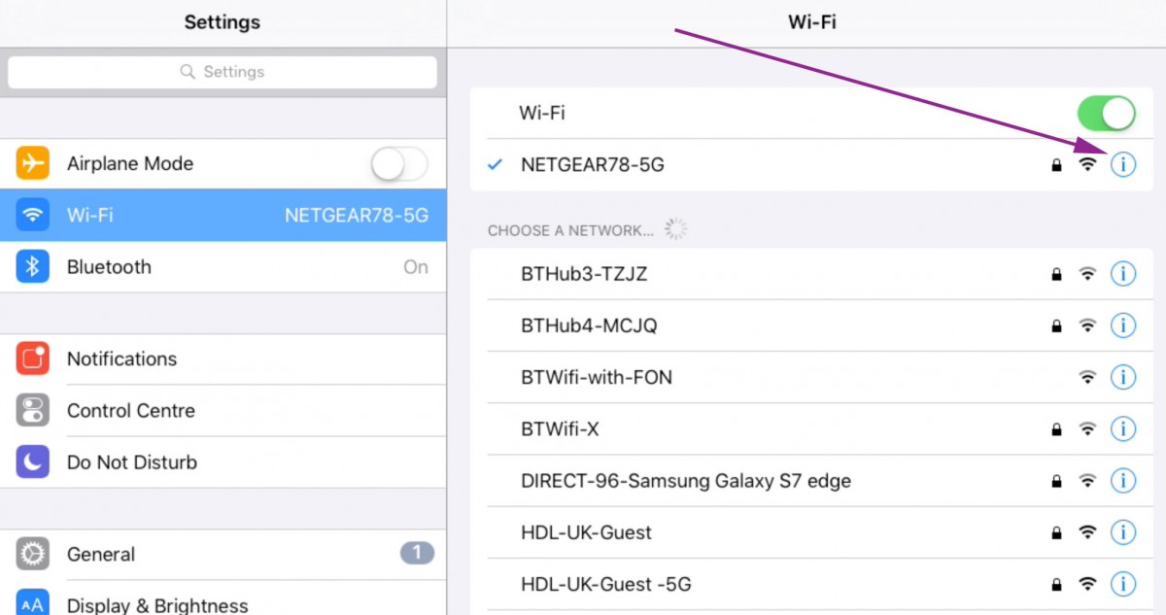Open info icon for HDL-UK-Guest -5G
Image resolution: width=1166 pixels, height=615 pixels.
point(1123,584)
